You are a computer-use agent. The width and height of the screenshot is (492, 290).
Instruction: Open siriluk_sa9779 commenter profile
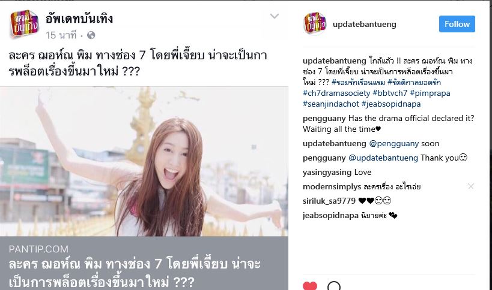point(329,201)
